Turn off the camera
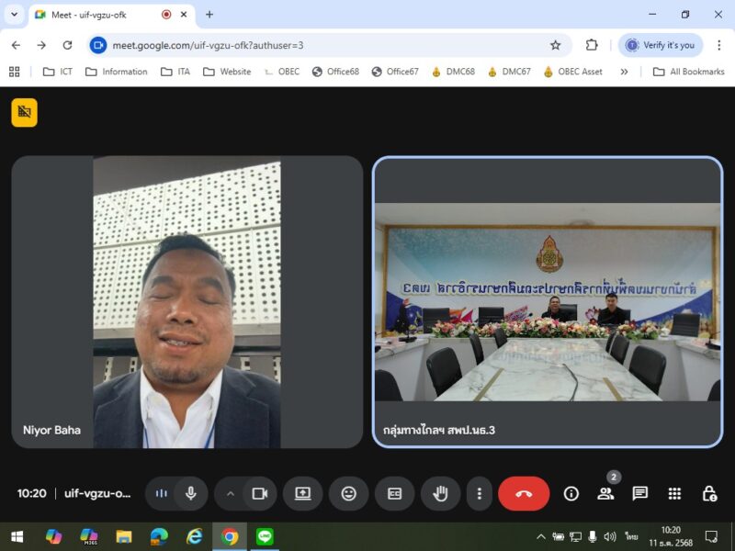735x551 pixels. click(259, 493)
